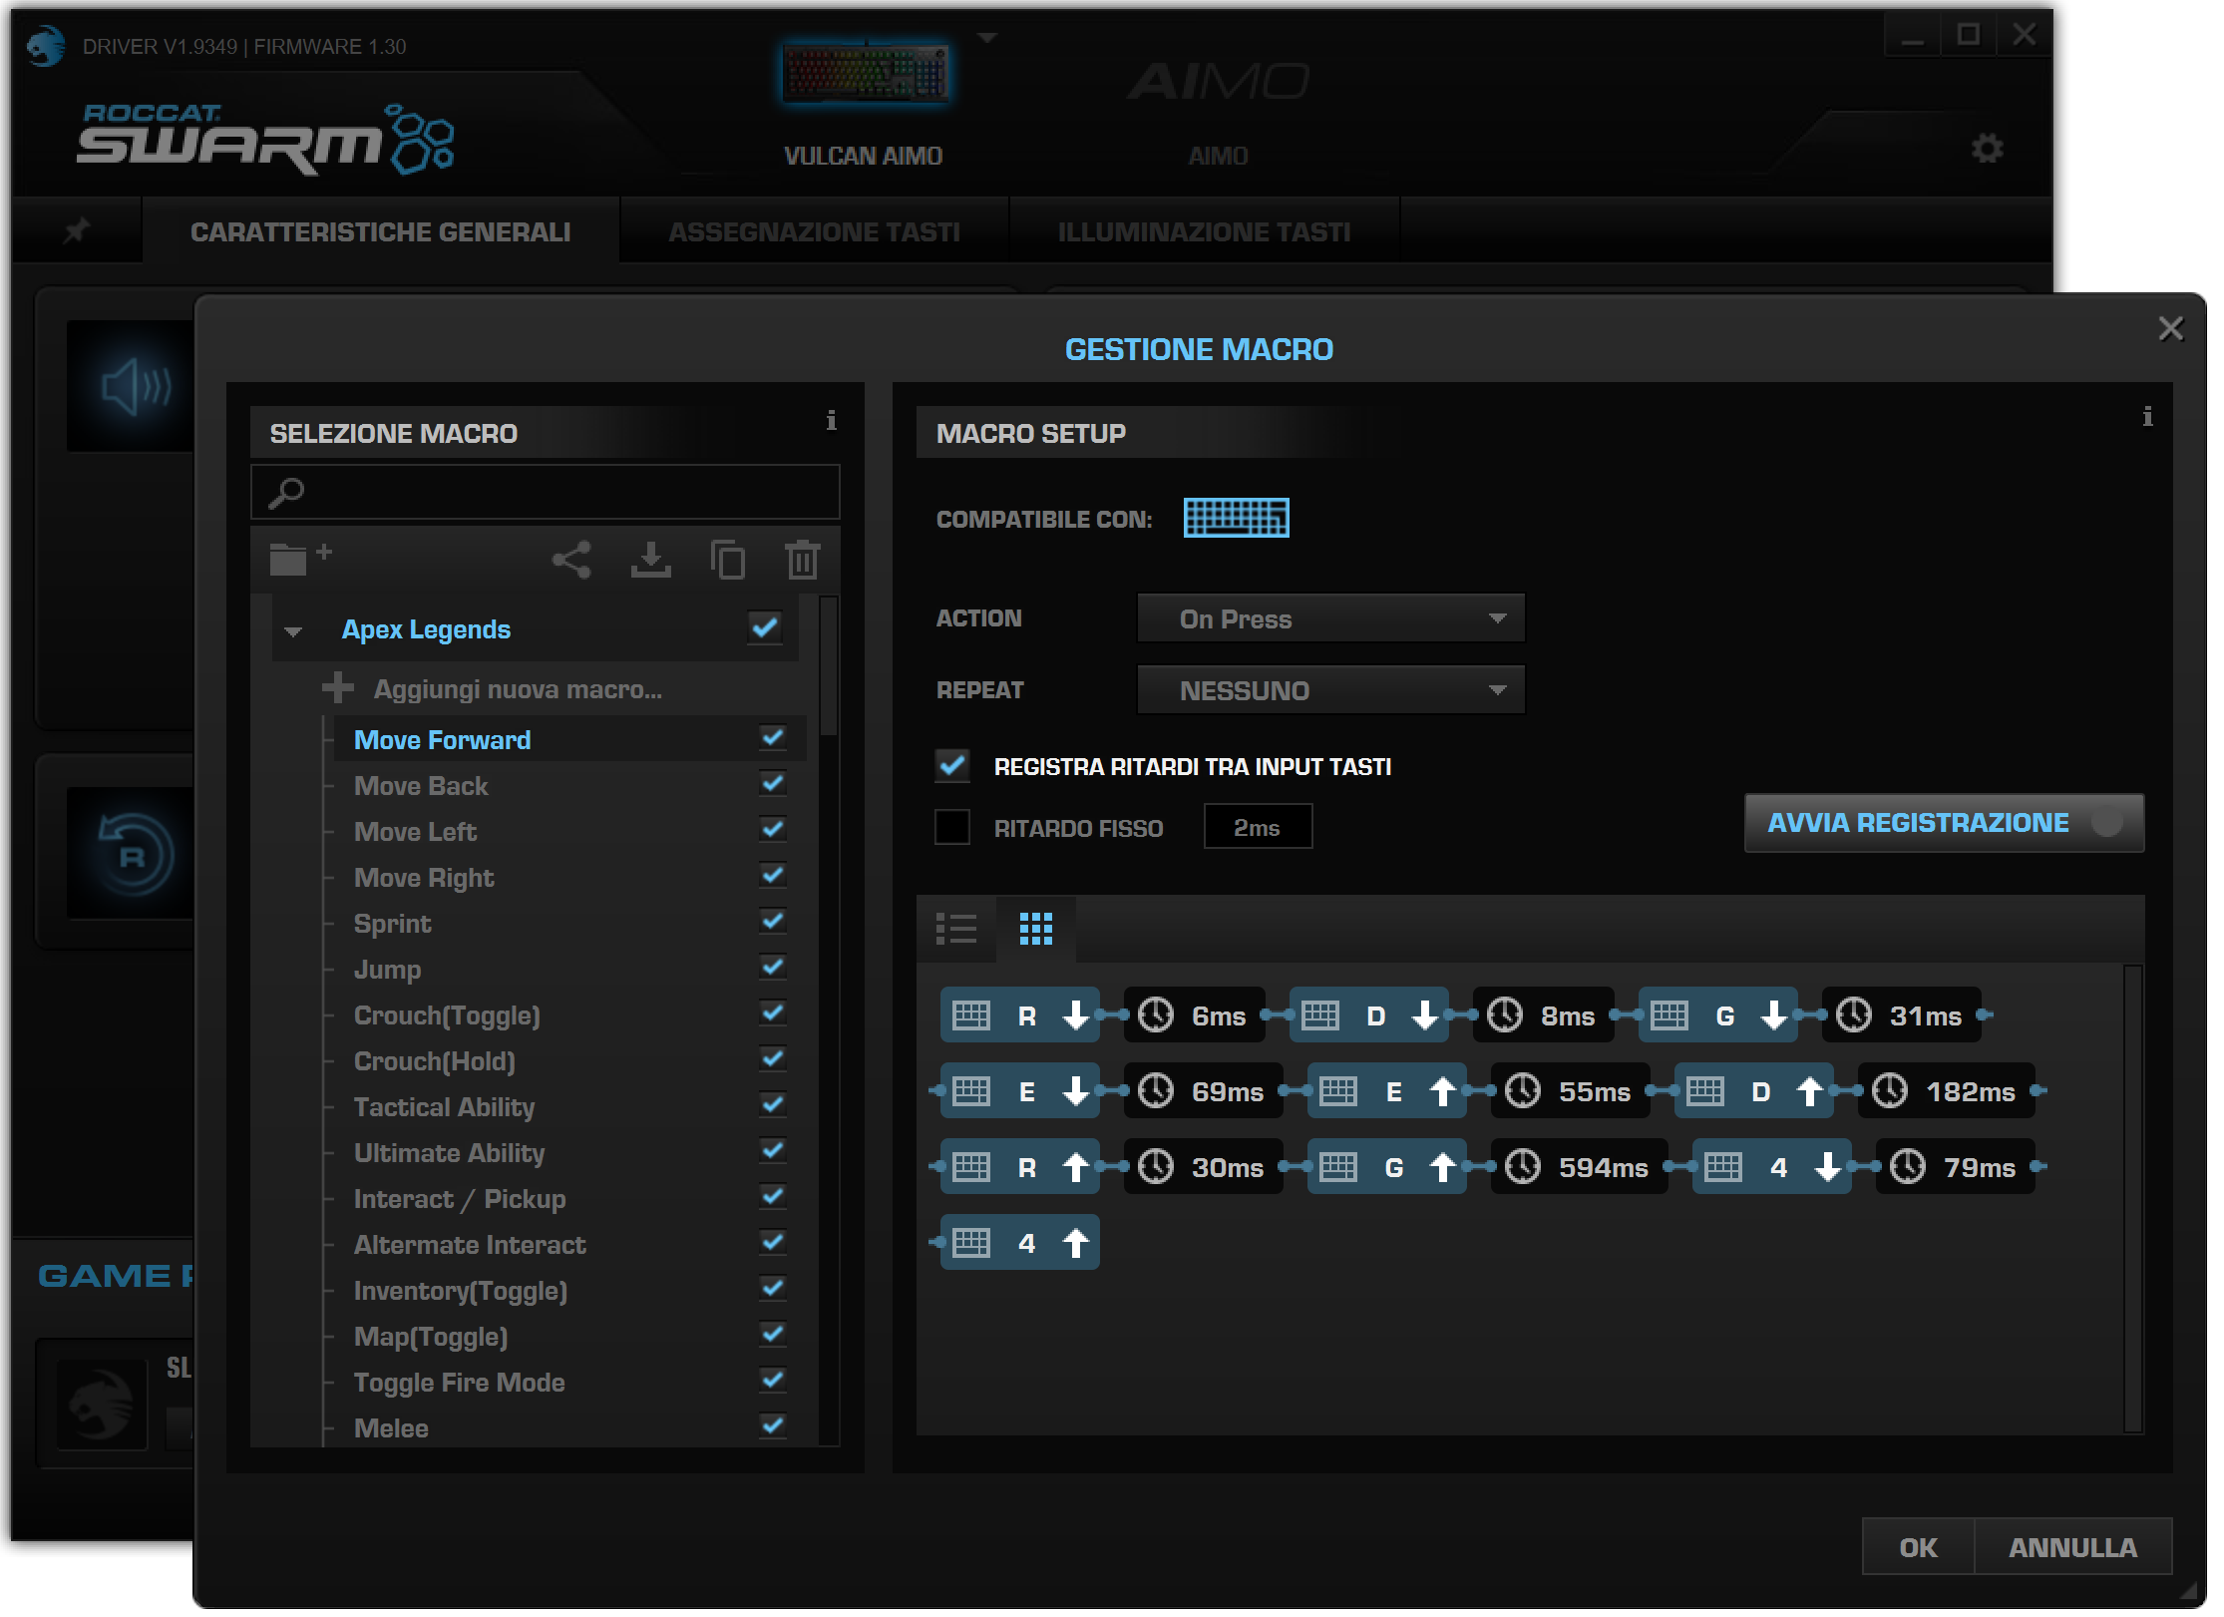The image size is (2224, 1617).
Task: Toggle the Apex Legends folder checkbox
Action: point(765,627)
